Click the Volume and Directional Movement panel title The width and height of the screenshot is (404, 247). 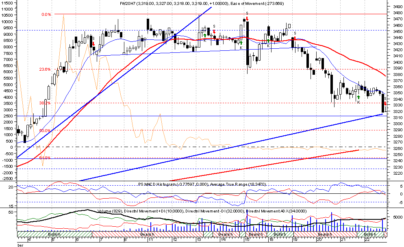pyautogui.click(x=202, y=211)
